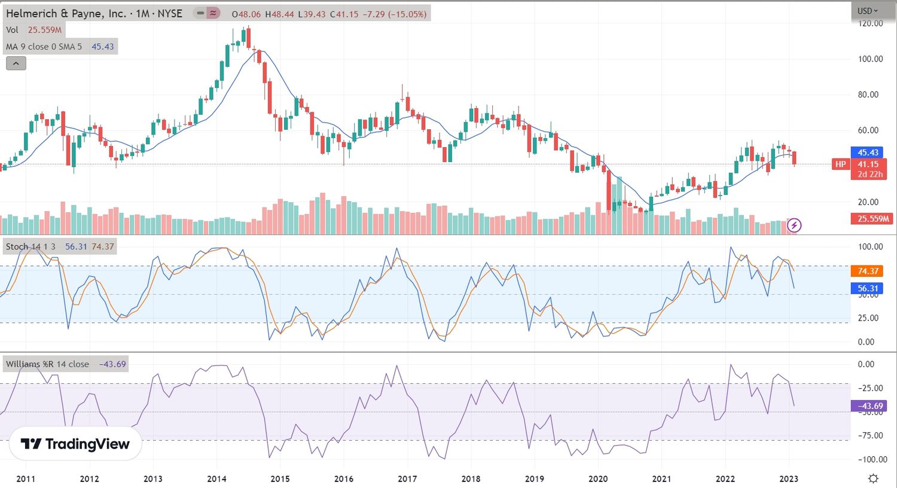Screen dimensions: 897x488
Task: Click the 60.00 price scale label
Action: point(868,130)
